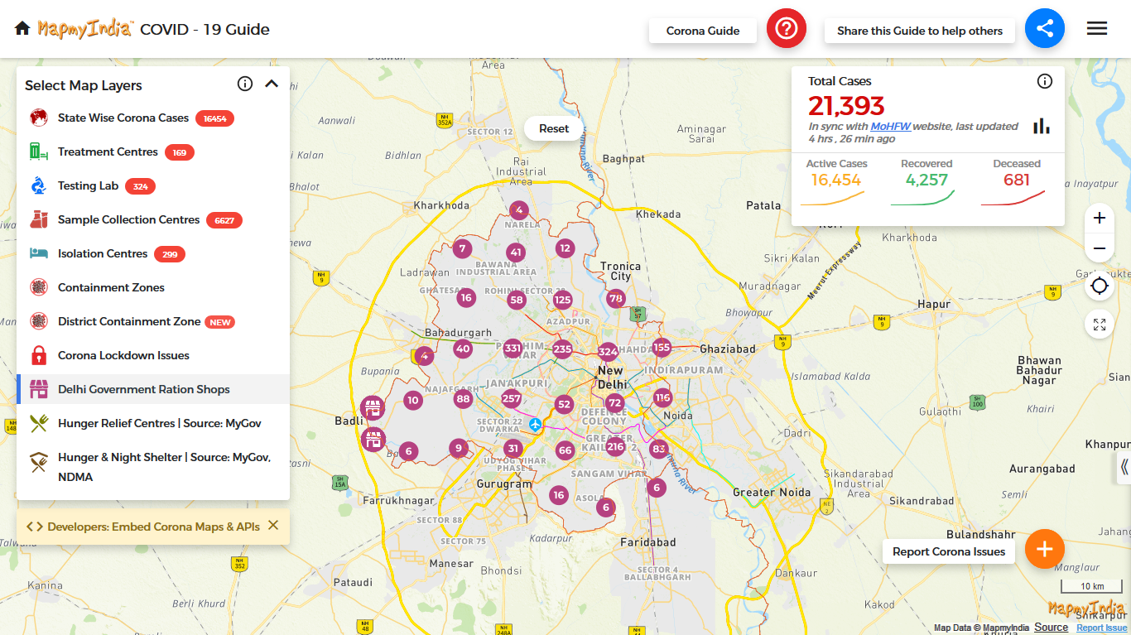The height and width of the screenshot is (635, 1131).
Task: Open the bar chart statistics icon
Action: 1042,126
